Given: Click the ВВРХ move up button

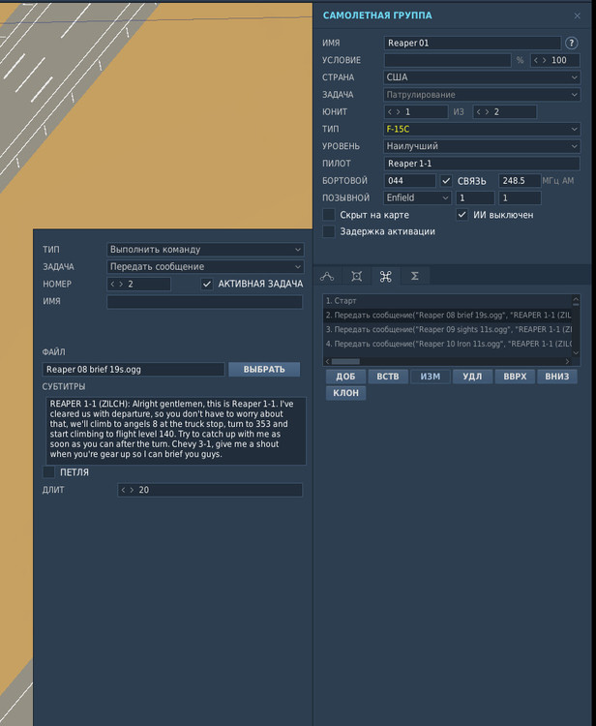Looking at the screenshot, I should click(x=515, y=377).
